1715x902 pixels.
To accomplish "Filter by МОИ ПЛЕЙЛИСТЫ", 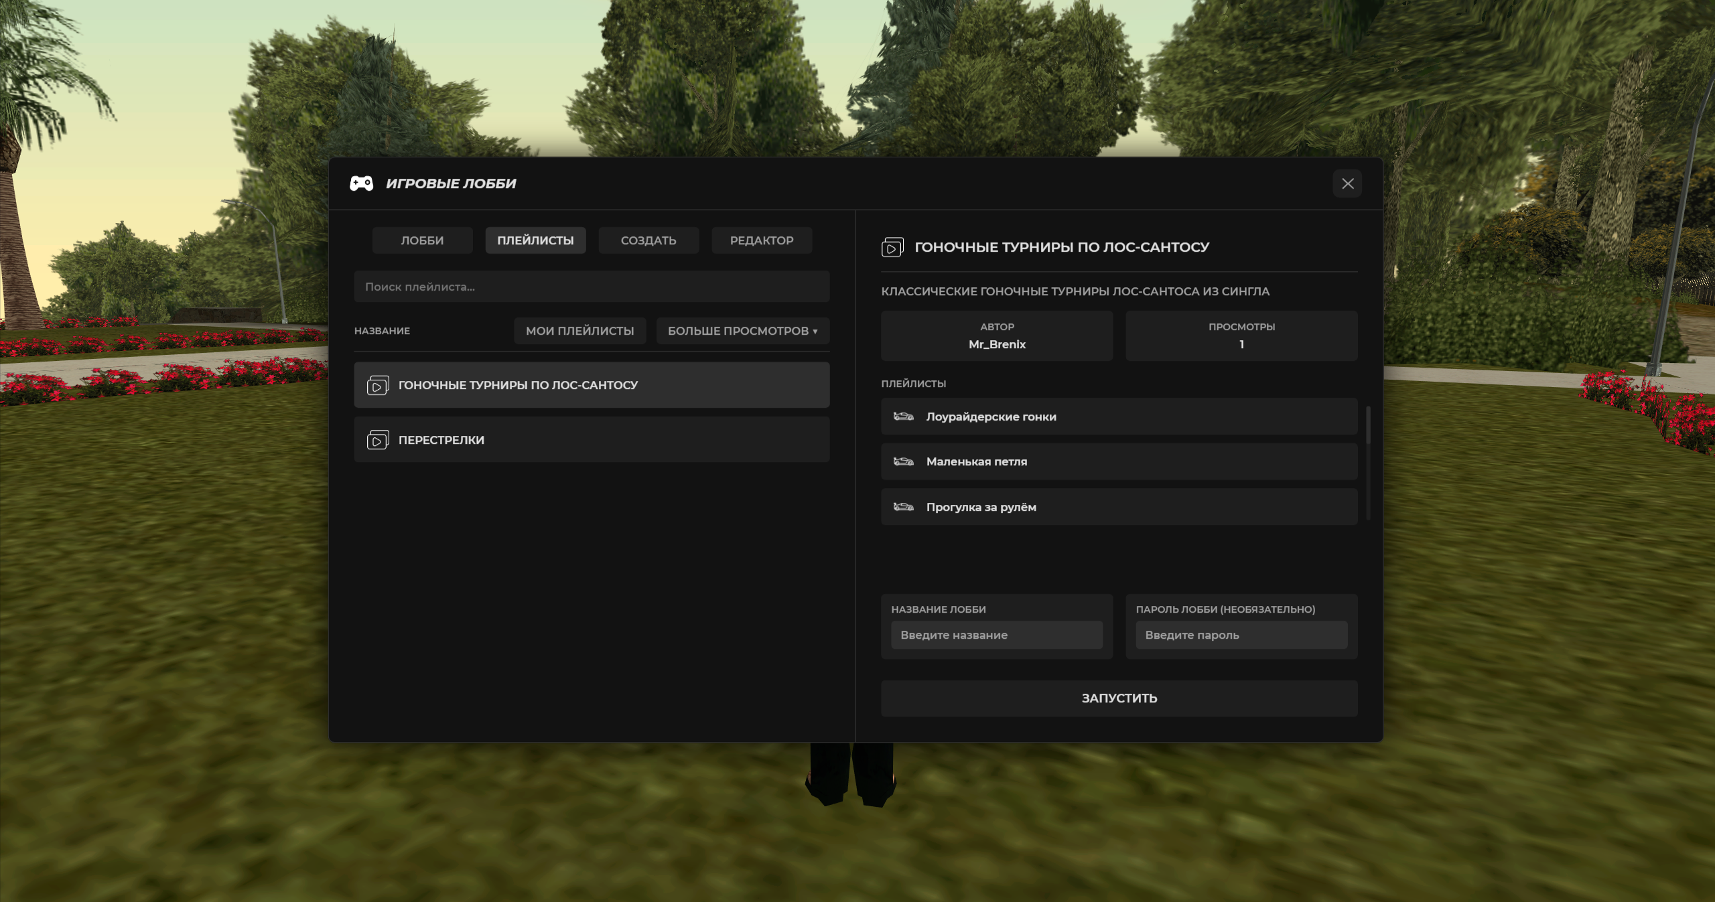I will pos(579,331).
